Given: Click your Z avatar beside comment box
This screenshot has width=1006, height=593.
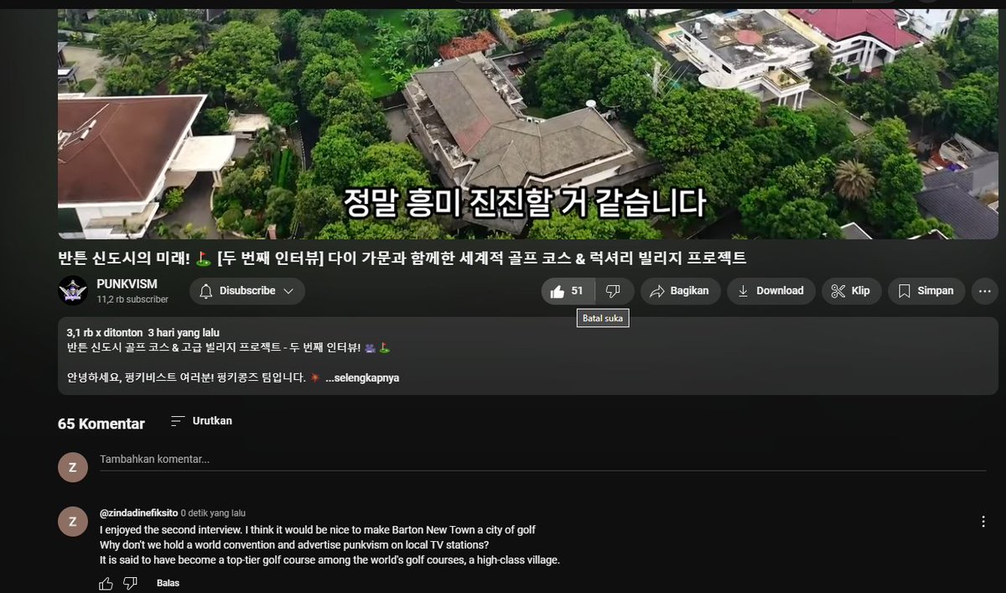Looking at the screenshot, I should [73, 467].
